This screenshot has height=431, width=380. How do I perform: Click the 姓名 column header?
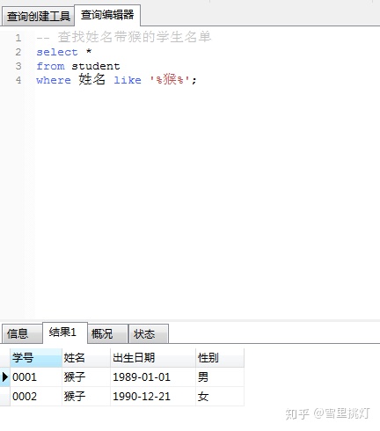(86, 358)
